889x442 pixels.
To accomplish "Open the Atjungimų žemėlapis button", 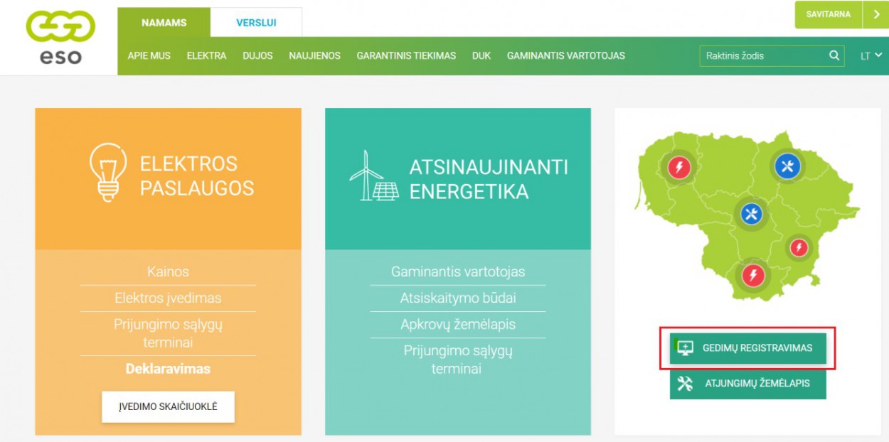I will click(747, 384).
